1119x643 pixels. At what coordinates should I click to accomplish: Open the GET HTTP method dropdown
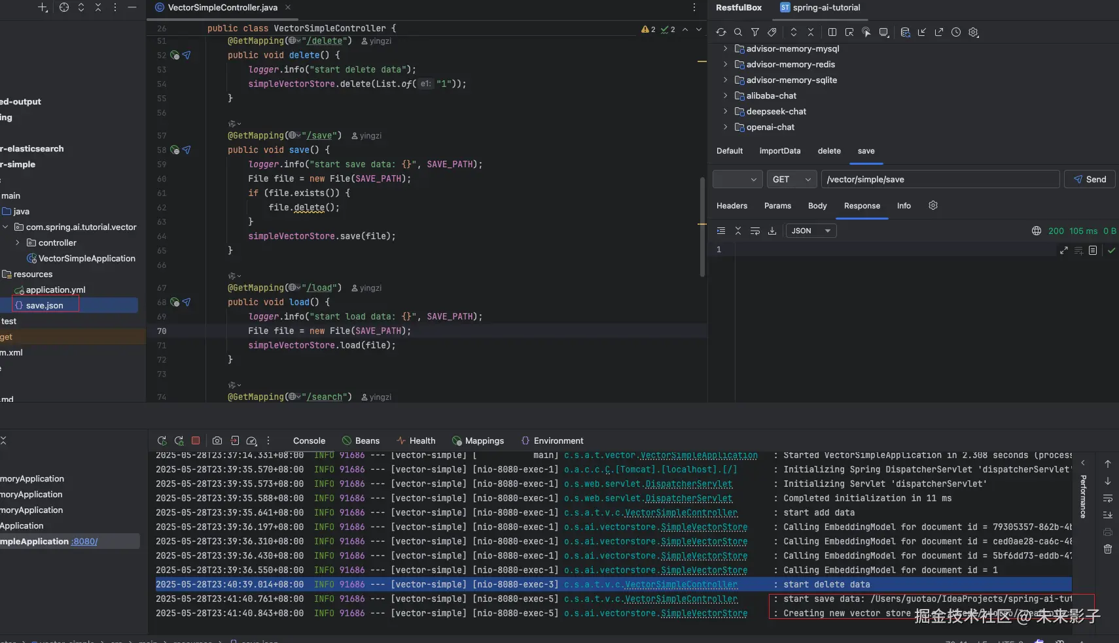[x=792, y=179]
